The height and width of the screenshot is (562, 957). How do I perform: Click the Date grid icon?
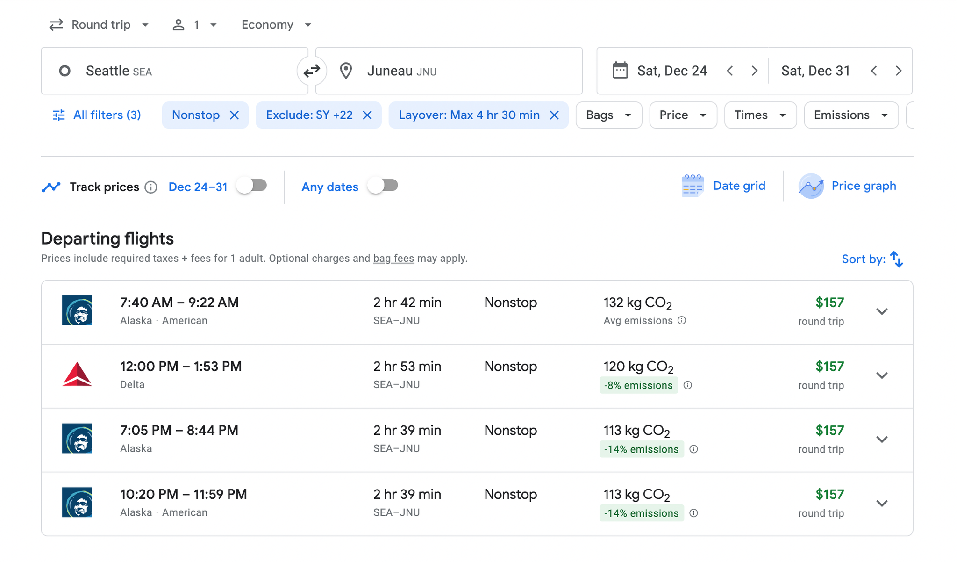tap(692, 186)
